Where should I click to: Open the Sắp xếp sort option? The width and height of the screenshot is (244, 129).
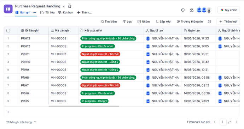tap(163, 21)
